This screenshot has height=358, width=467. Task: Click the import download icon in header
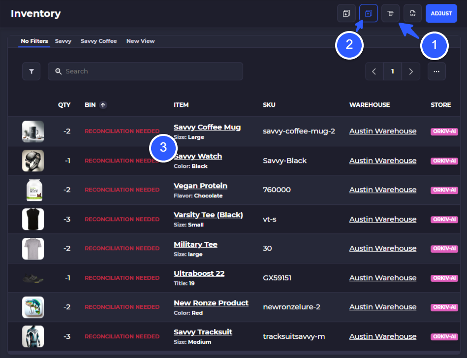[346, 13]
